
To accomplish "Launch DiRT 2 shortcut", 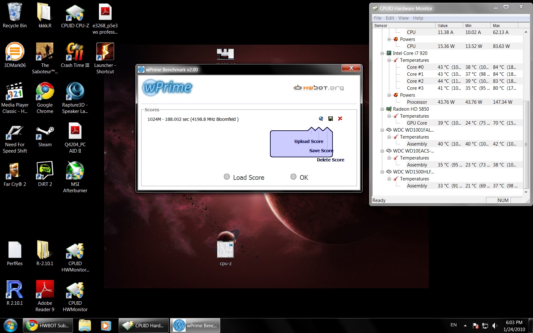I will (x=45, y=174).
